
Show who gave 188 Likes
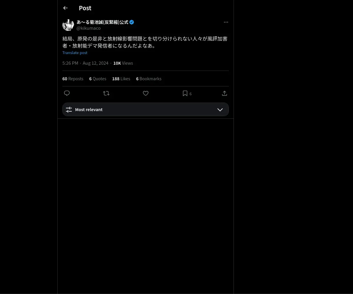(121, 78)
